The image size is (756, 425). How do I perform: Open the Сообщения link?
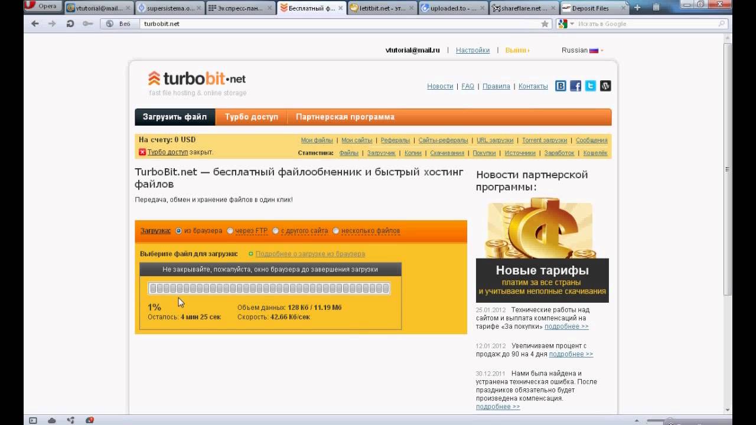pos(591,140)
